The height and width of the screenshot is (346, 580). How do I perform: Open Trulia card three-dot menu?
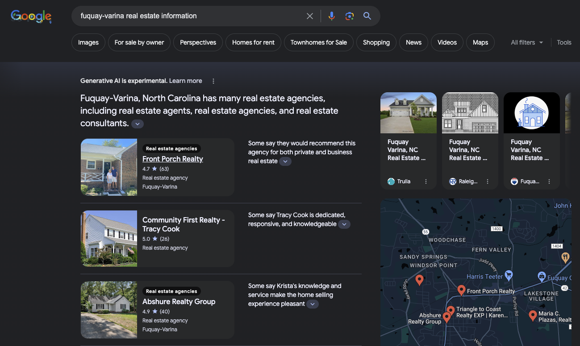pos(426,181)
